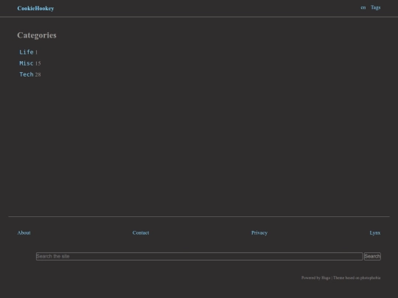
Task: Select the count '28' beside Tech
Action: [x=38, y=74]
